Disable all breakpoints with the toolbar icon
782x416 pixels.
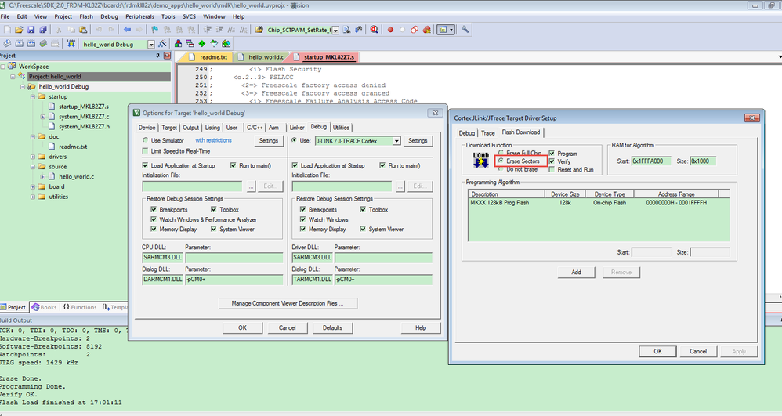(x=415, y=30)
